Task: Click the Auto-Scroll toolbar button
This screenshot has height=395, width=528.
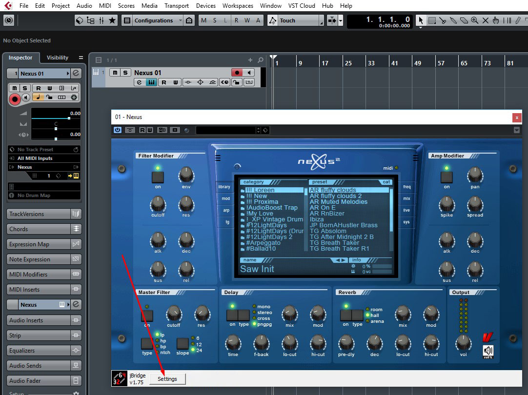Action: point(332,20)
